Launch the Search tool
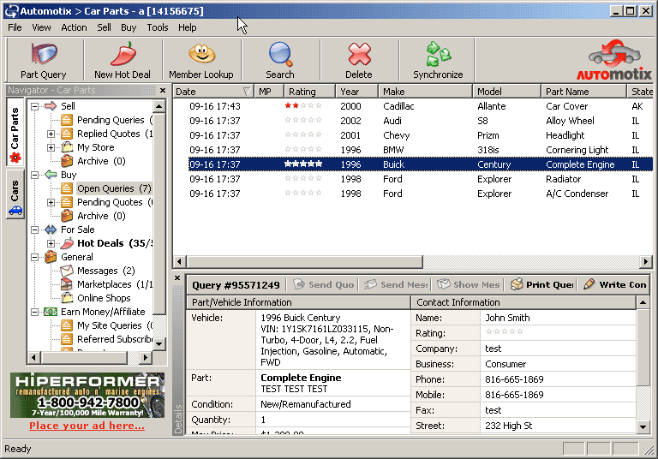 [x=280, y=60]
